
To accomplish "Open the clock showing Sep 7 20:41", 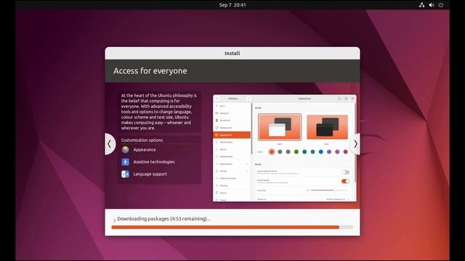I will click(x=232, y=5).
